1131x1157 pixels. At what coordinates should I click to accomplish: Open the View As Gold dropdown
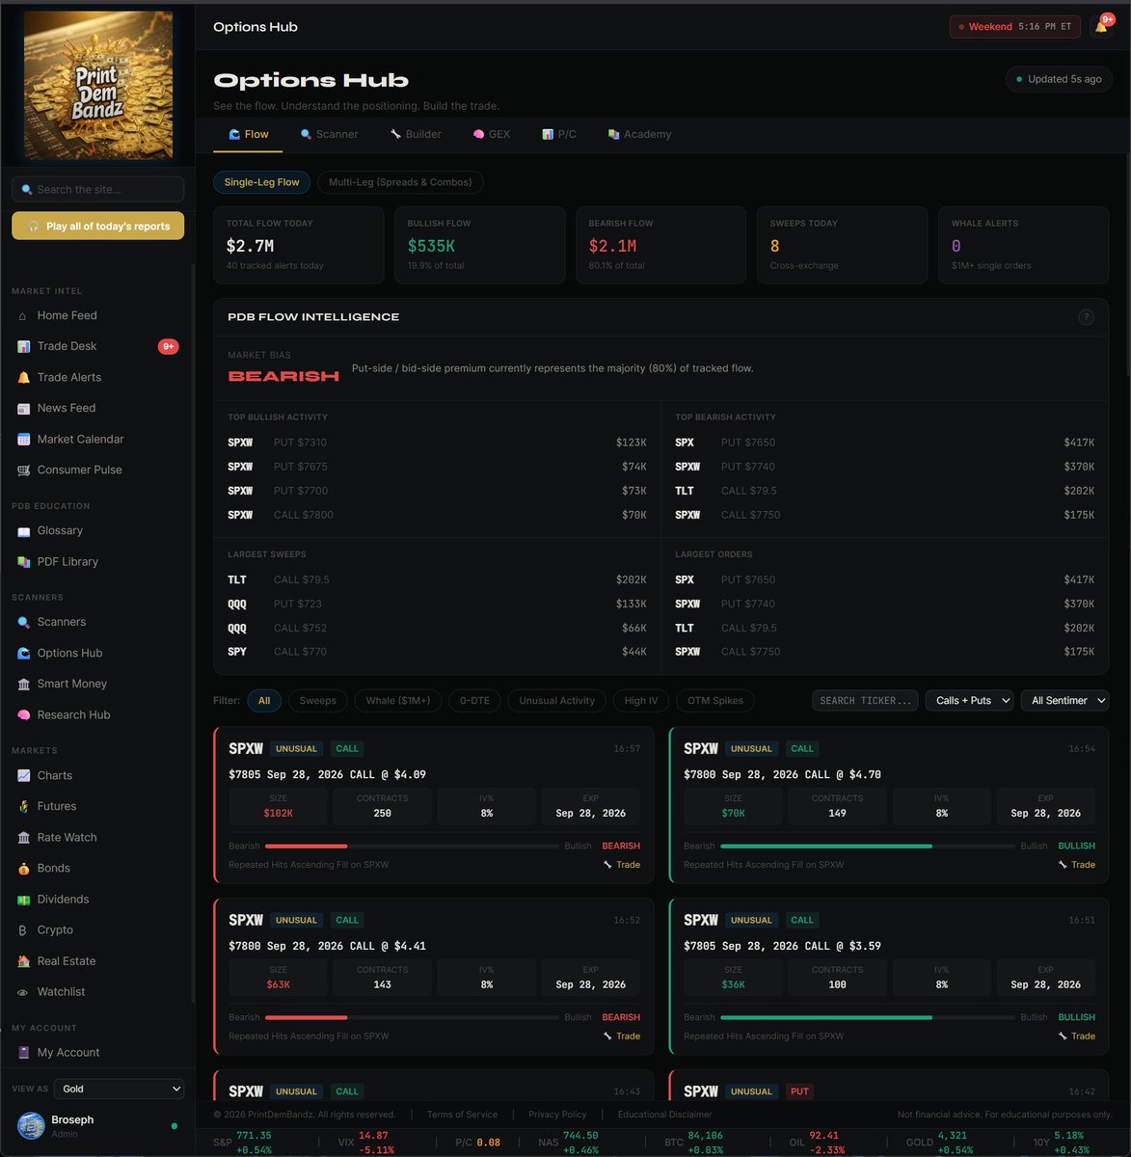pyautogui.click(x=120, y=1089)
